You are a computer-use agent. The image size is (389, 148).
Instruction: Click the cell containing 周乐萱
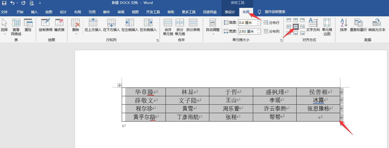click(x=231, y=109)
